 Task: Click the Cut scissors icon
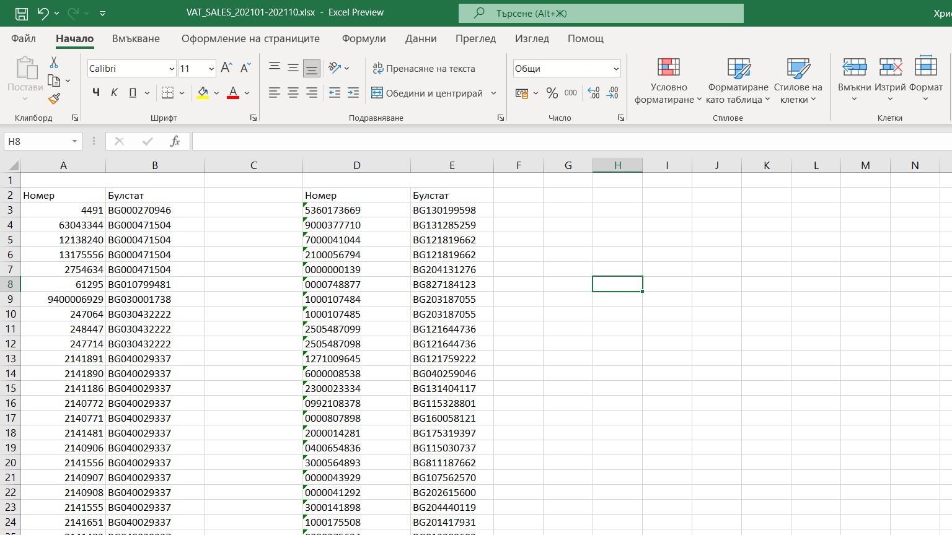coord(54,63)
